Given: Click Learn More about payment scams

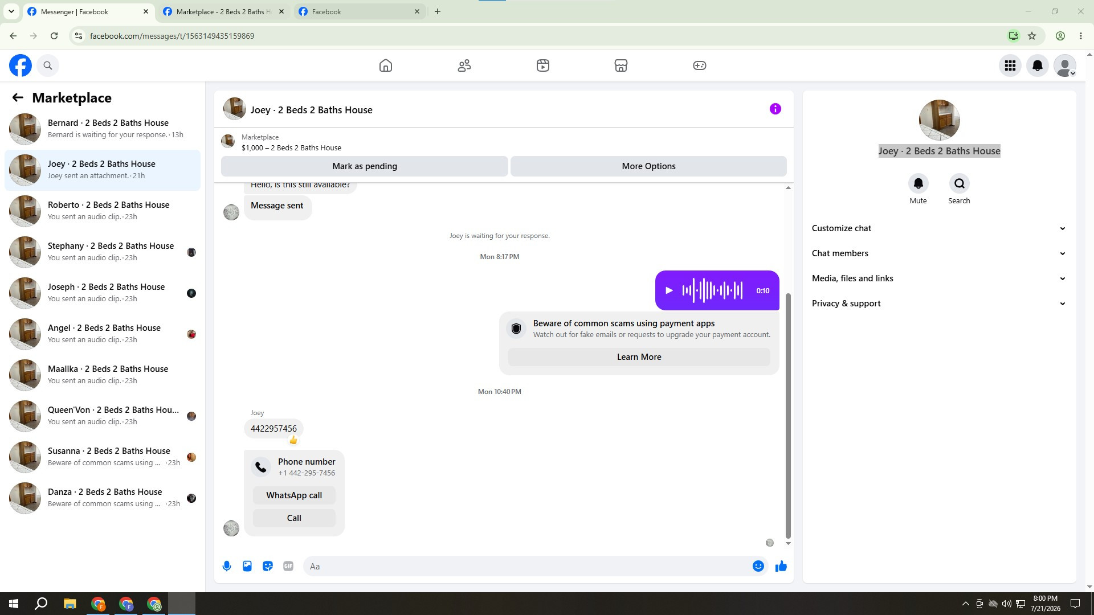Looking at the screenshot, I should point(639,357).
